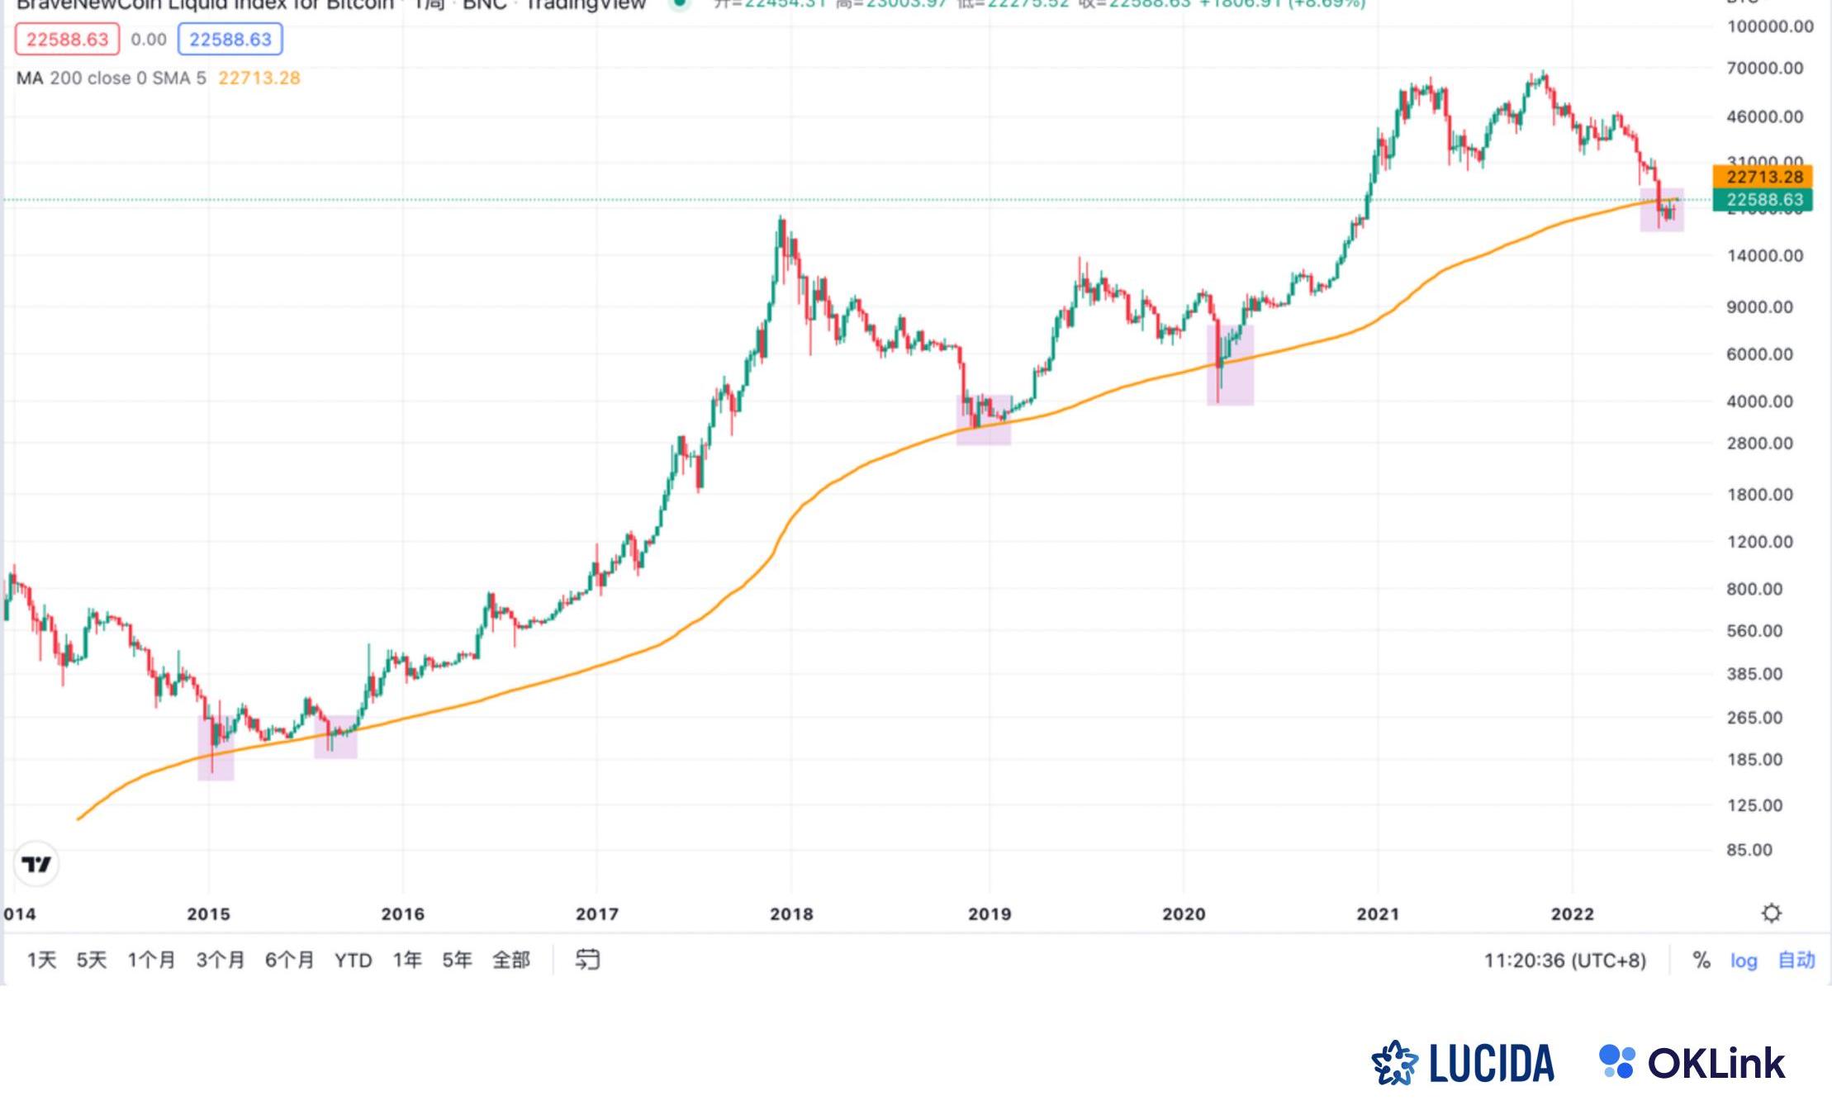Switch to 全部 time range

point(510,960)
